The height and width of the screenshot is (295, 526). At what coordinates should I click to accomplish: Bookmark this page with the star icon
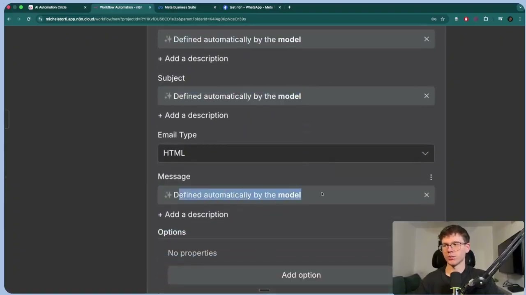tap(443, 19)
